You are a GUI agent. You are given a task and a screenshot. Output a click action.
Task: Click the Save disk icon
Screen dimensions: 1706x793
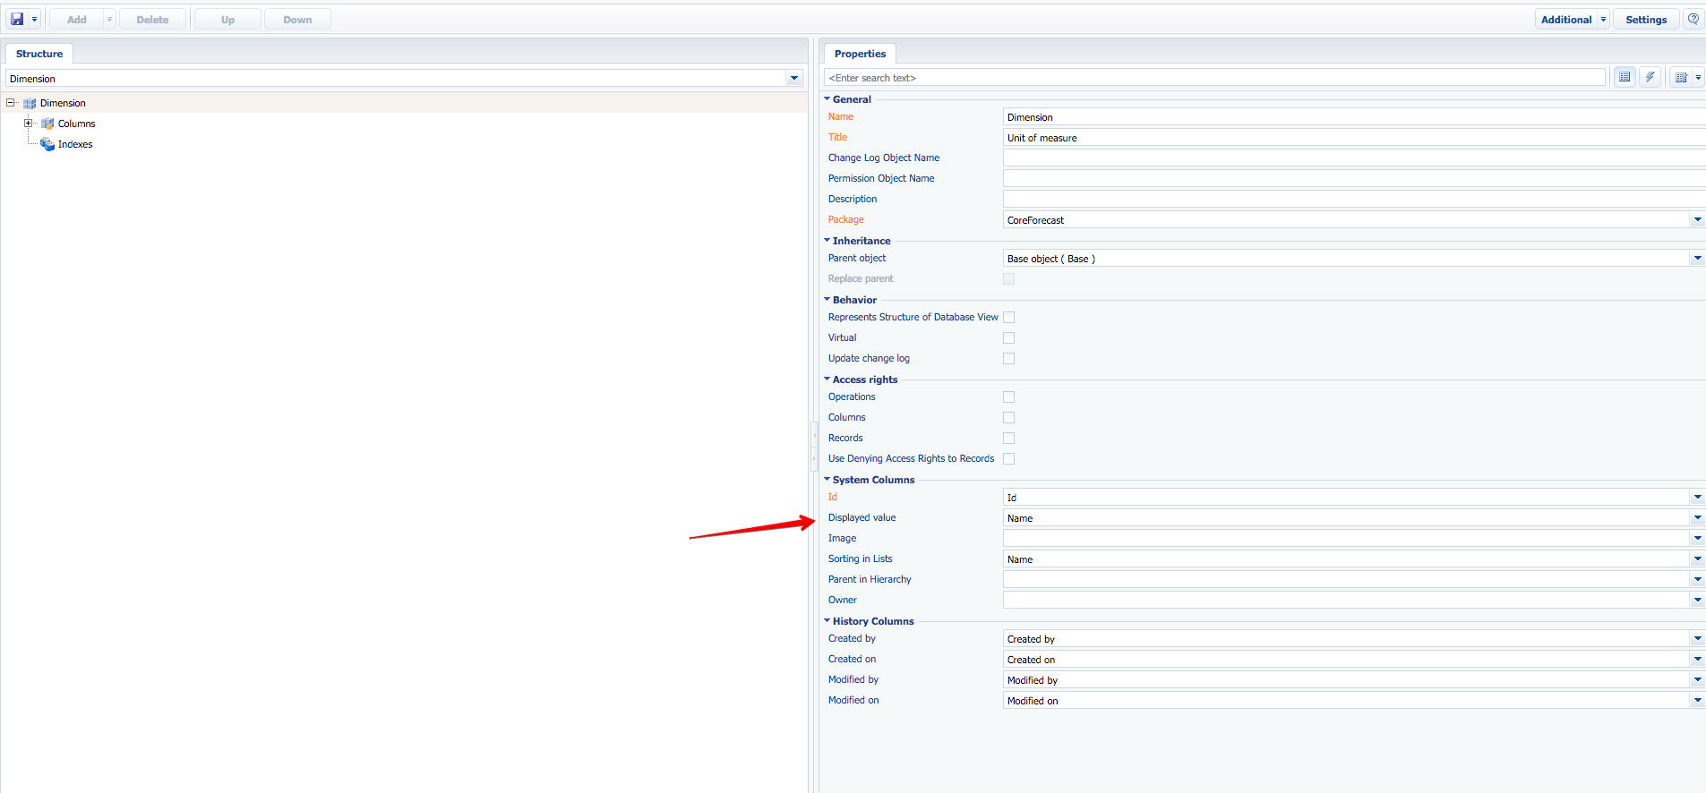tap(17, 19)
